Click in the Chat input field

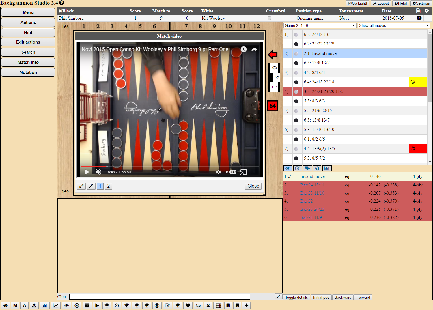click(159, 297)
